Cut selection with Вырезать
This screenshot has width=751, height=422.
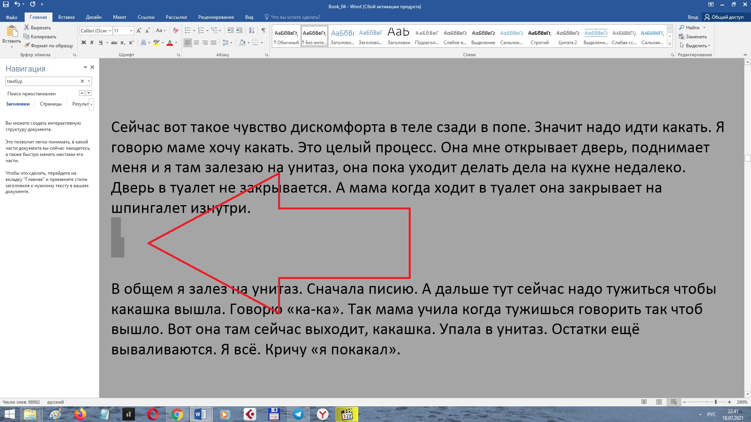click(38, 28)
